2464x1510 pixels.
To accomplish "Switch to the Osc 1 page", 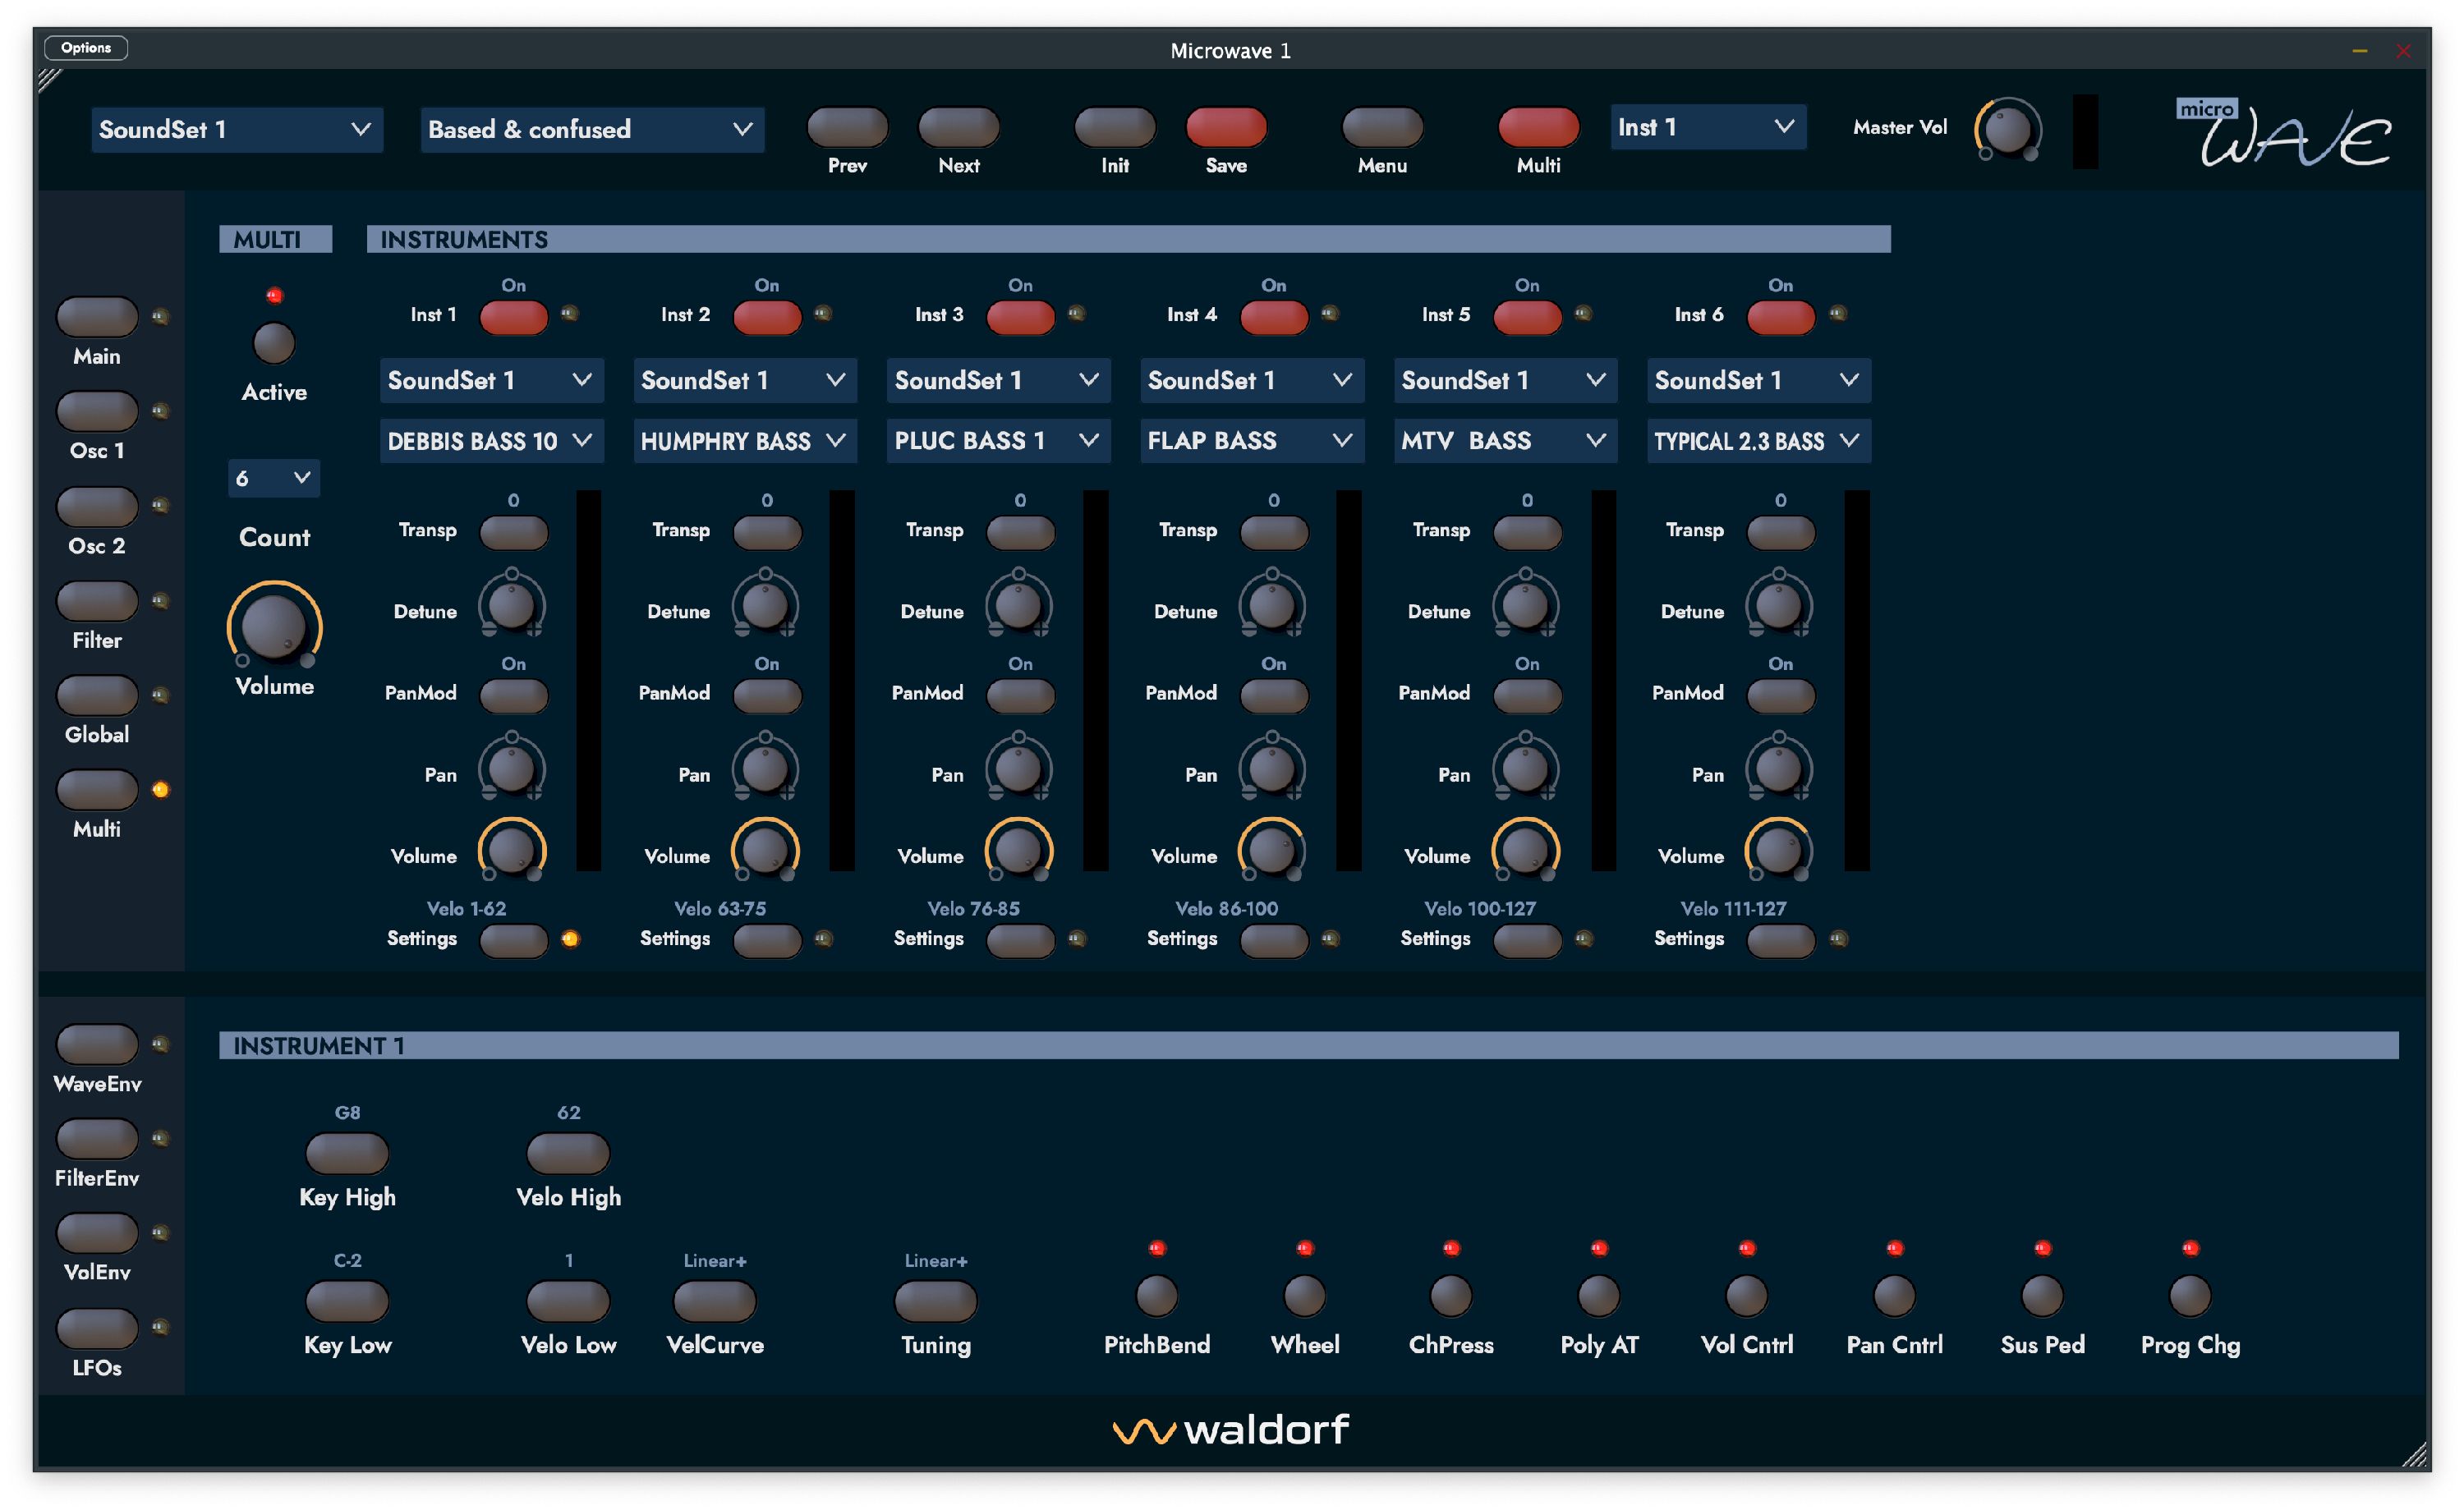I will click(x=97, y=411).
